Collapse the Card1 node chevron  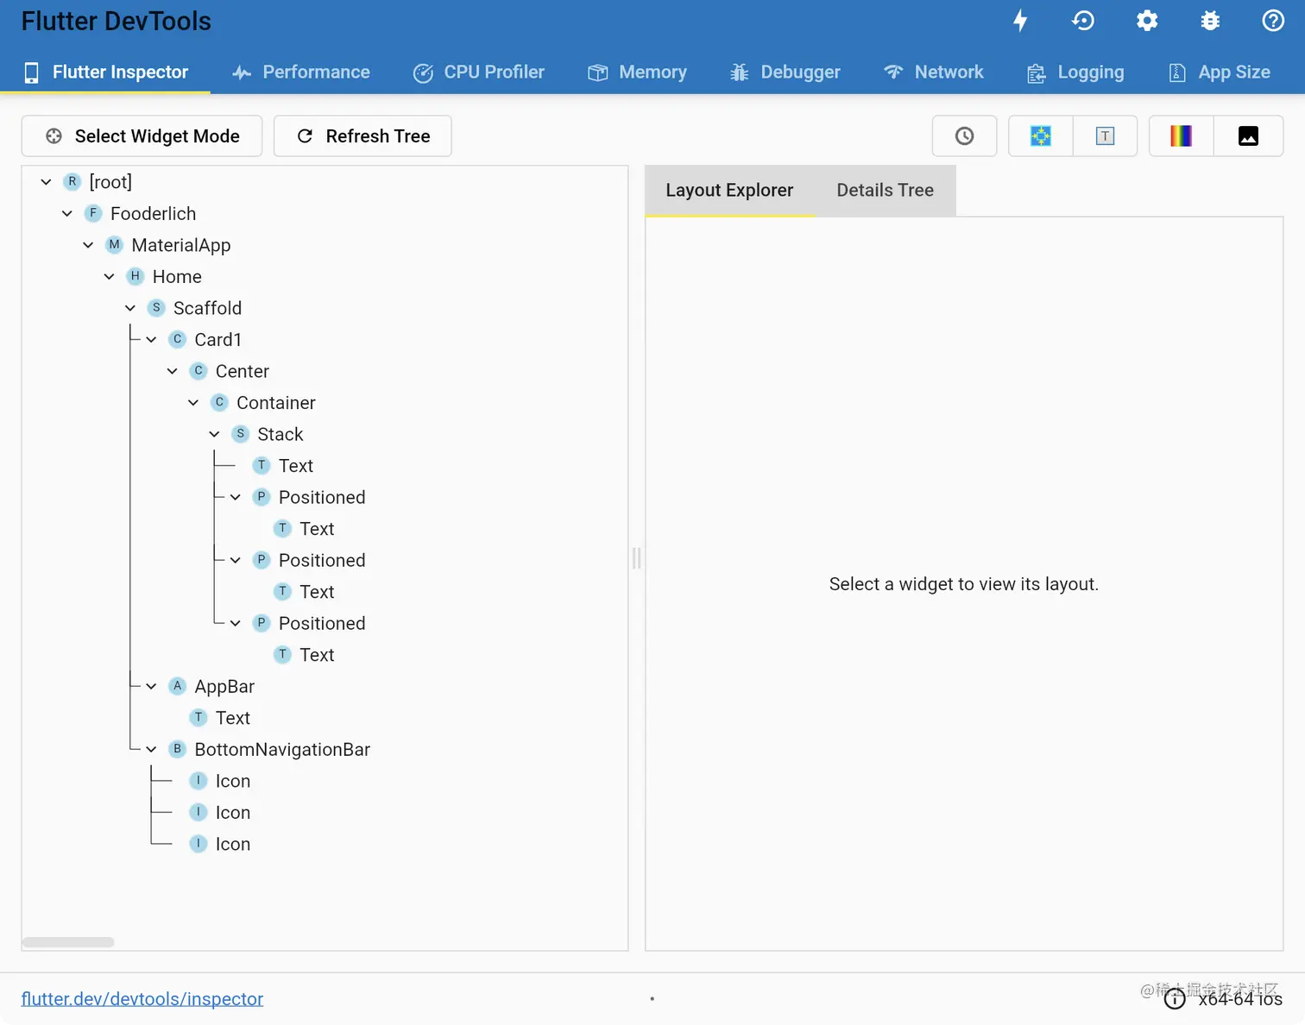(151, 340)
